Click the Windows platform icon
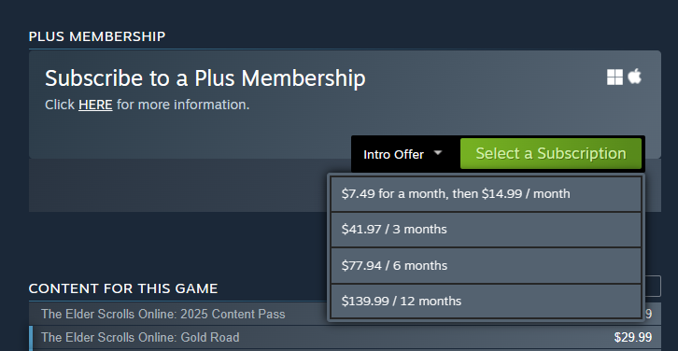Viewport: 678px width, 351px height. (614, 77)
